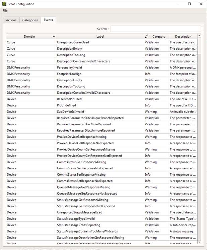Select DMX Personality DescriptionTooLong label cell

tap(100, 86)
